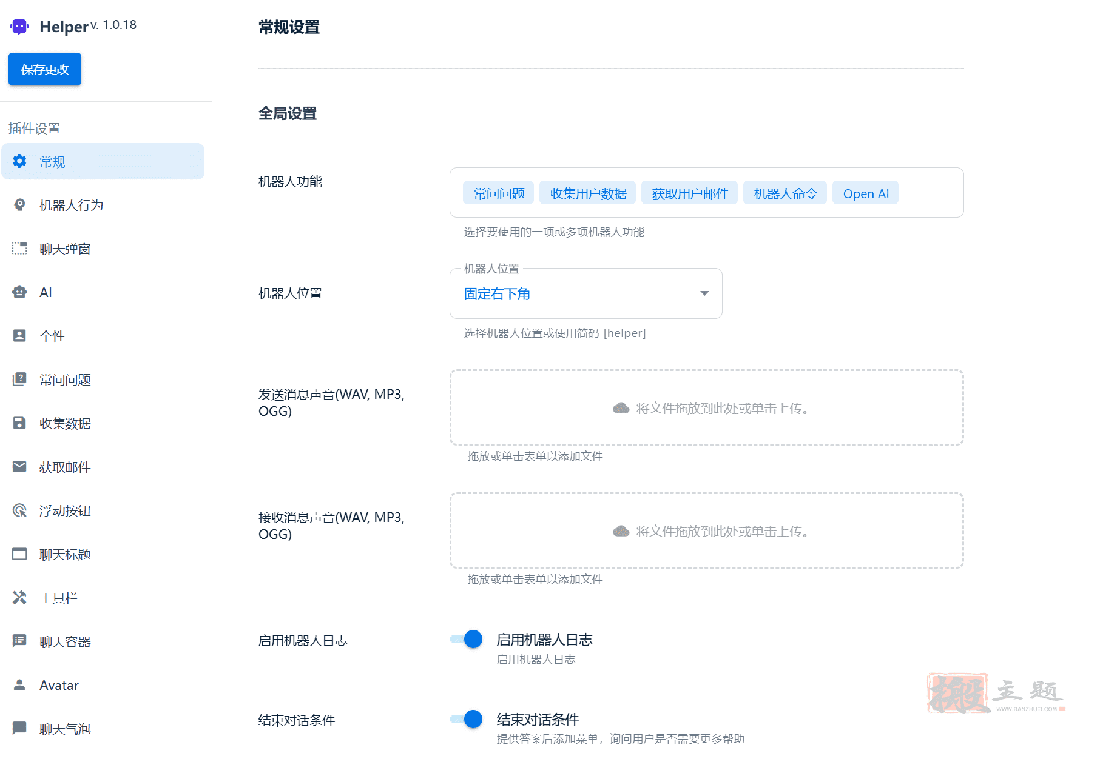Click the 全局设置 section heading
1117x759 pixels.
click(x=288, y=113)
